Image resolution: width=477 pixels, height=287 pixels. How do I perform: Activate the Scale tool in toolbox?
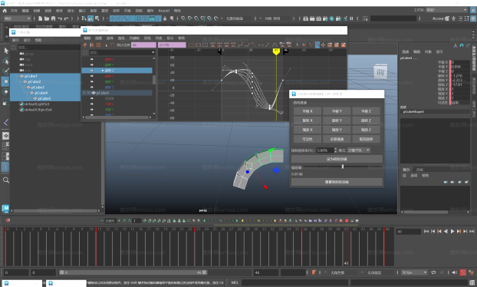pyautogui.click(x=6, y=102)
